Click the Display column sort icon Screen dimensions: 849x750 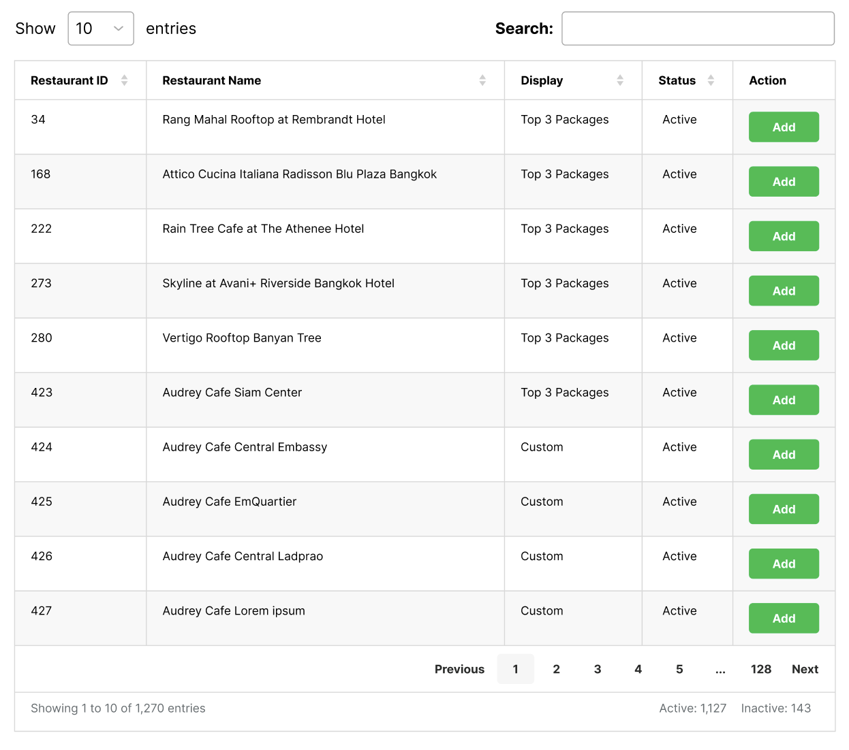click(x=619, y=80)
